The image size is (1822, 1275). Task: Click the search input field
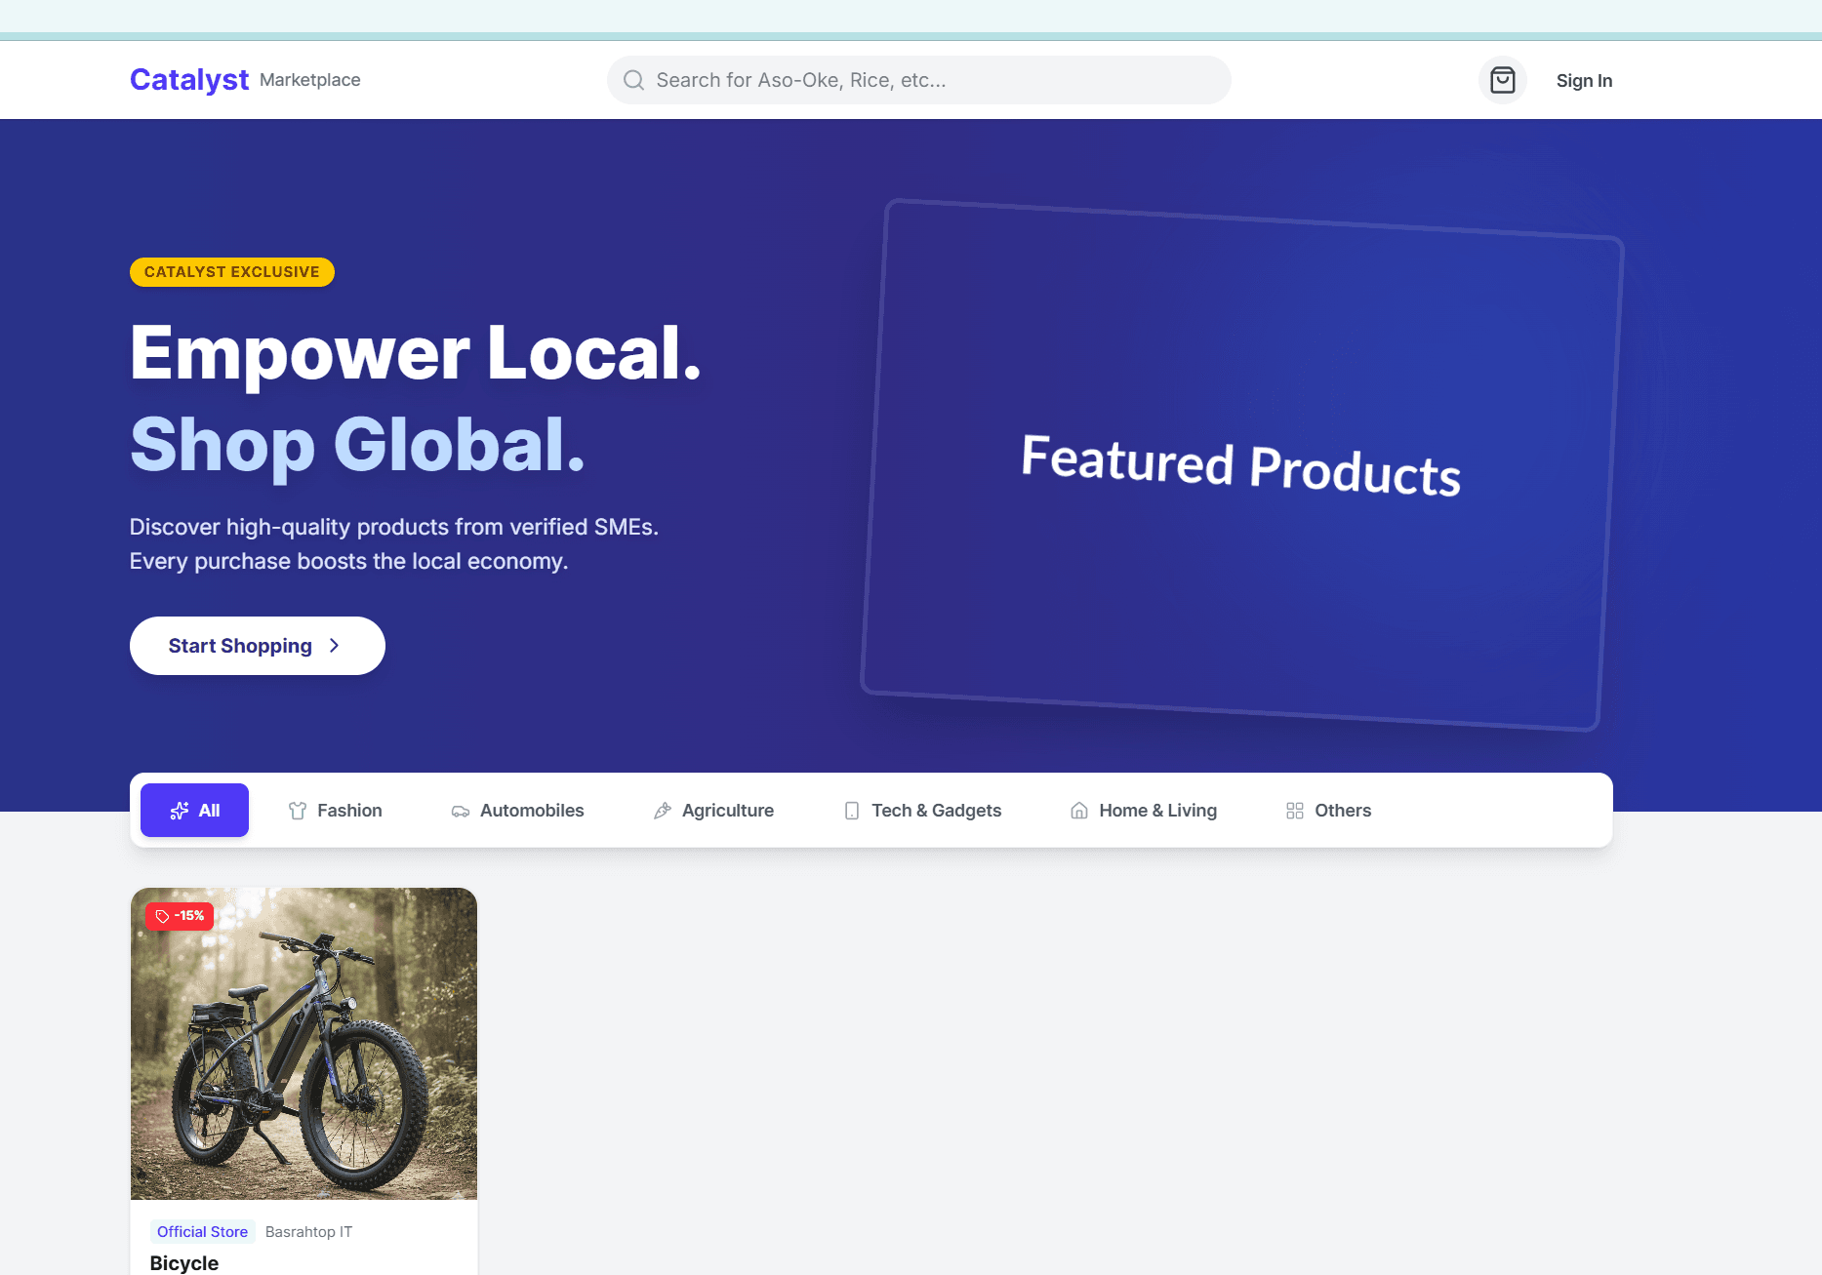tap(917, 80)
